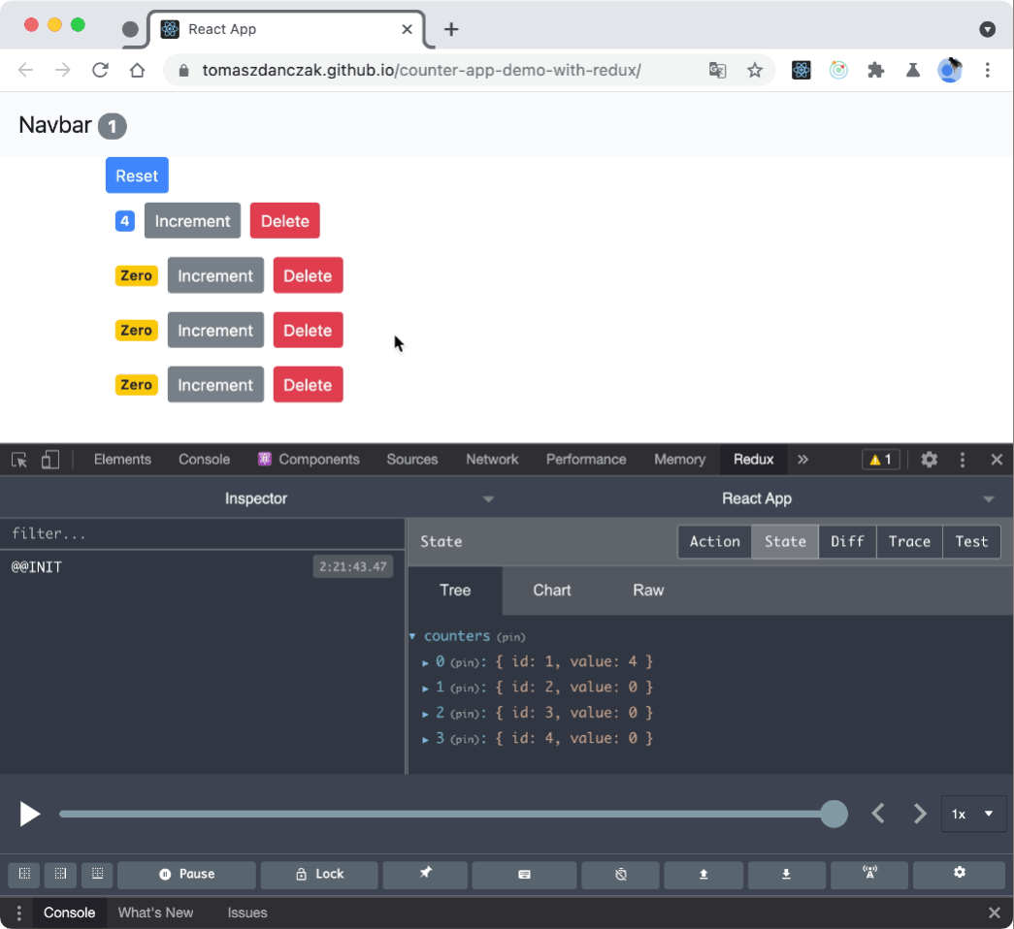Open the Inspector dropdown chevron
1014x929 pixels.
coord(489,498)
